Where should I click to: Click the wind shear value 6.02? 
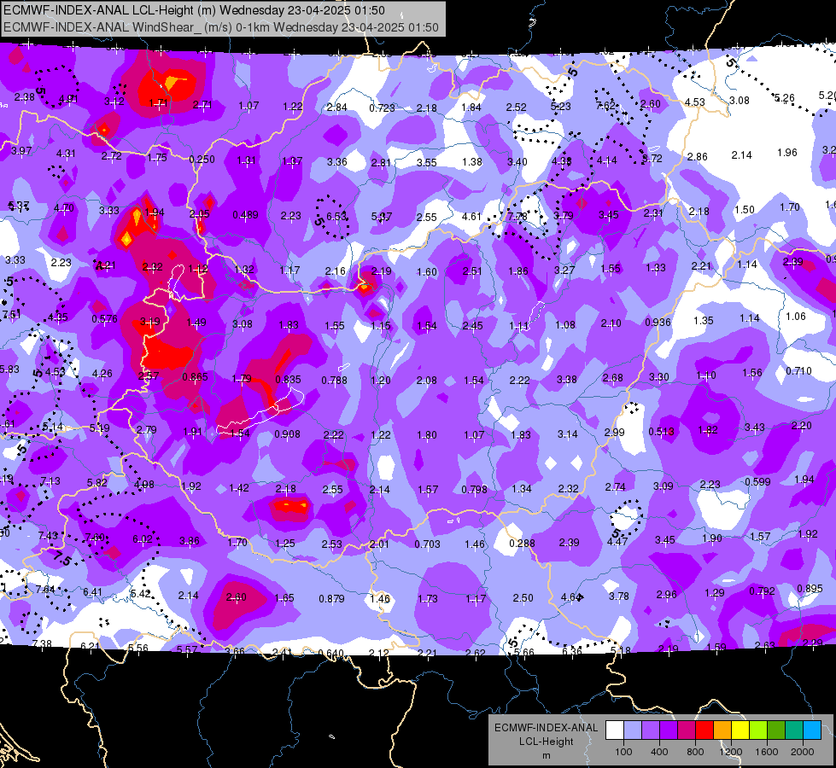point(143,539)
